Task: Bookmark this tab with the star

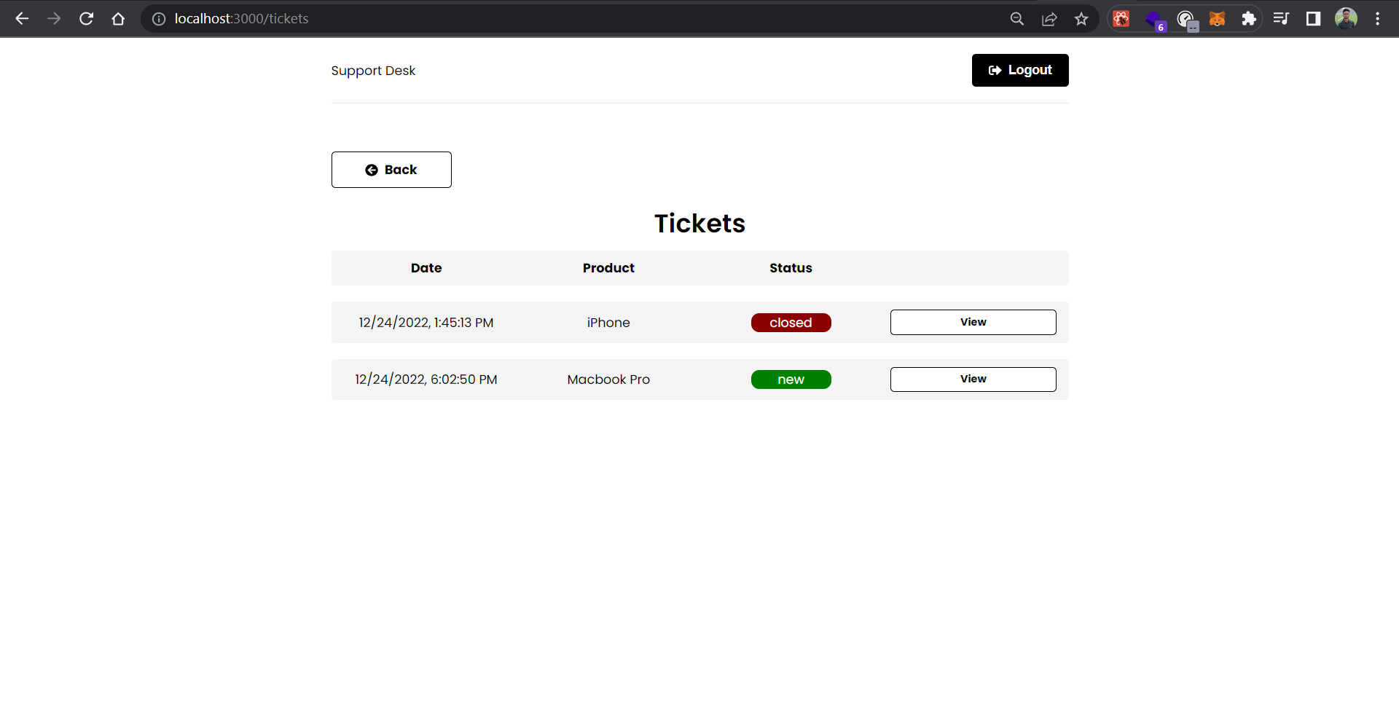Action: click(x=1081, y=19)
